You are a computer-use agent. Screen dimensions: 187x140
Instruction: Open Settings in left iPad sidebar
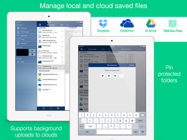click(26, 43)
